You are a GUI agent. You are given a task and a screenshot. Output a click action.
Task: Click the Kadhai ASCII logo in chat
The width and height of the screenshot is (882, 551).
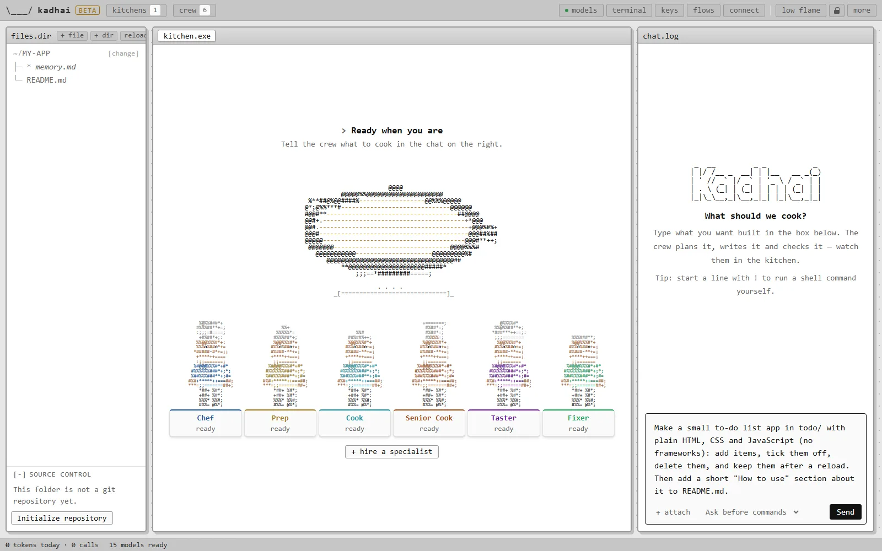click(756, 183)
